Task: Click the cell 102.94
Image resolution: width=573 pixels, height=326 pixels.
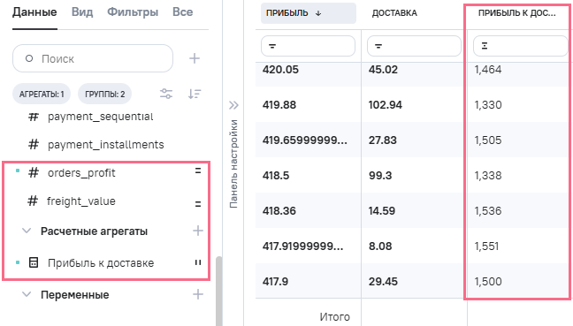Action: click(386, 105)
